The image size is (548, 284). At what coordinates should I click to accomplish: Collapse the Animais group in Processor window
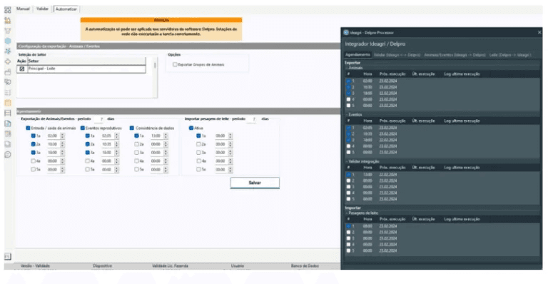click(x=347, y=68)
